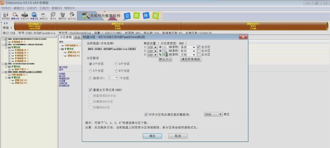Click the 快速分区 (Quick partition) toolbar icon

point(34,15)
